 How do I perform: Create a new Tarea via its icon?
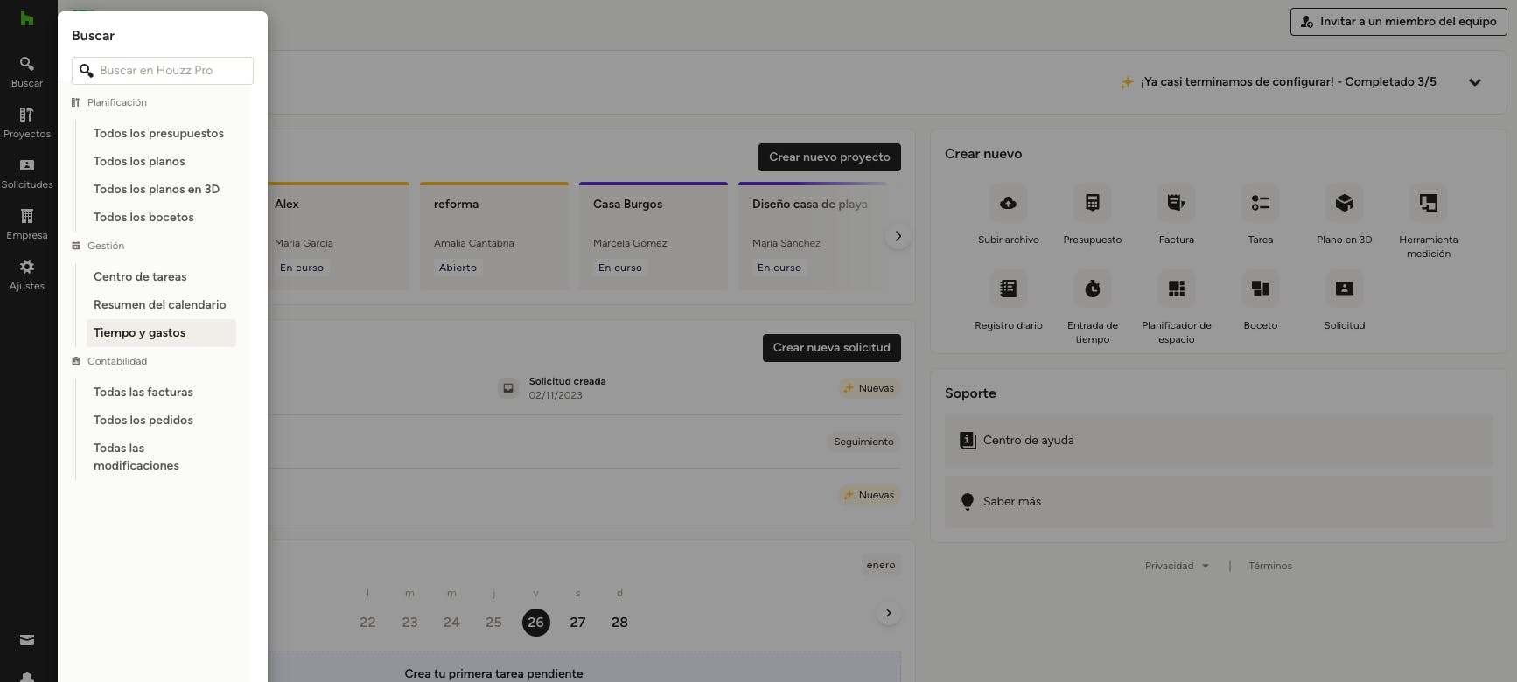pyautogui.click(x=1260, y=204)
